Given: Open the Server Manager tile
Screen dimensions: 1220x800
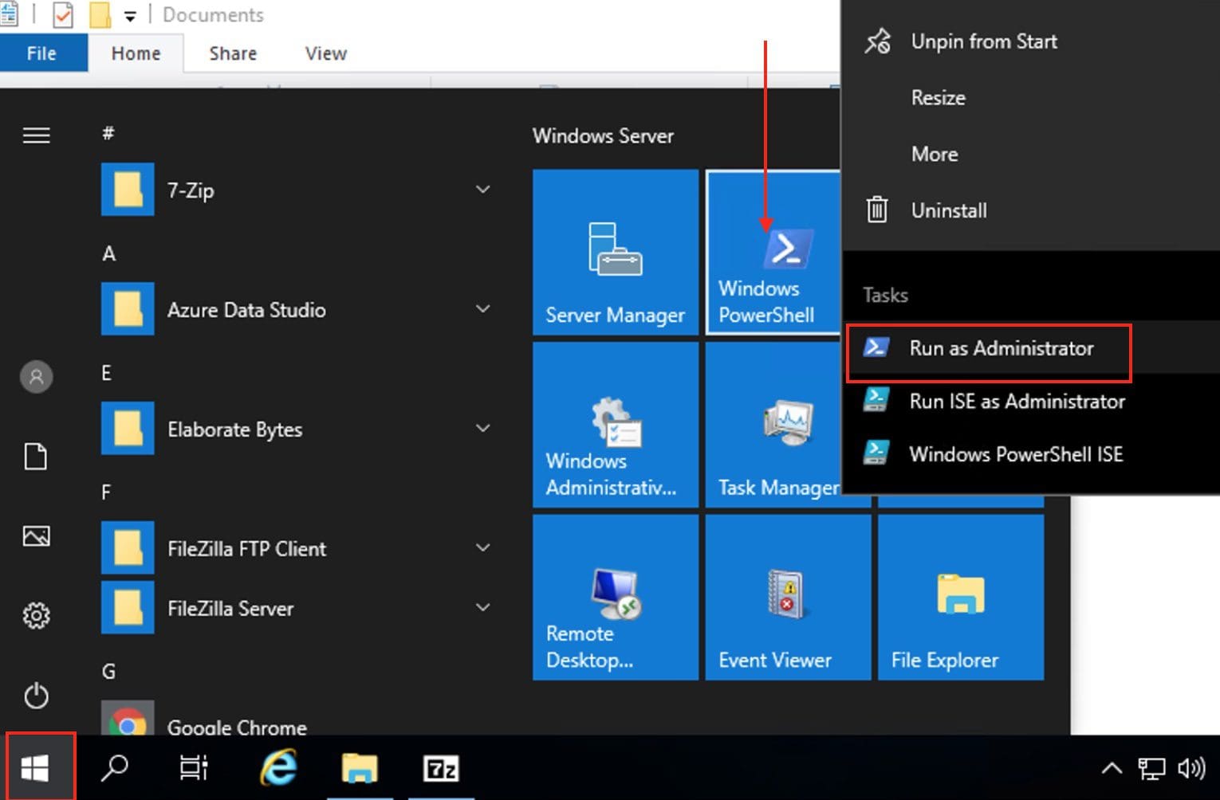Looking at the screenshot, I should (x=615, y=252).
